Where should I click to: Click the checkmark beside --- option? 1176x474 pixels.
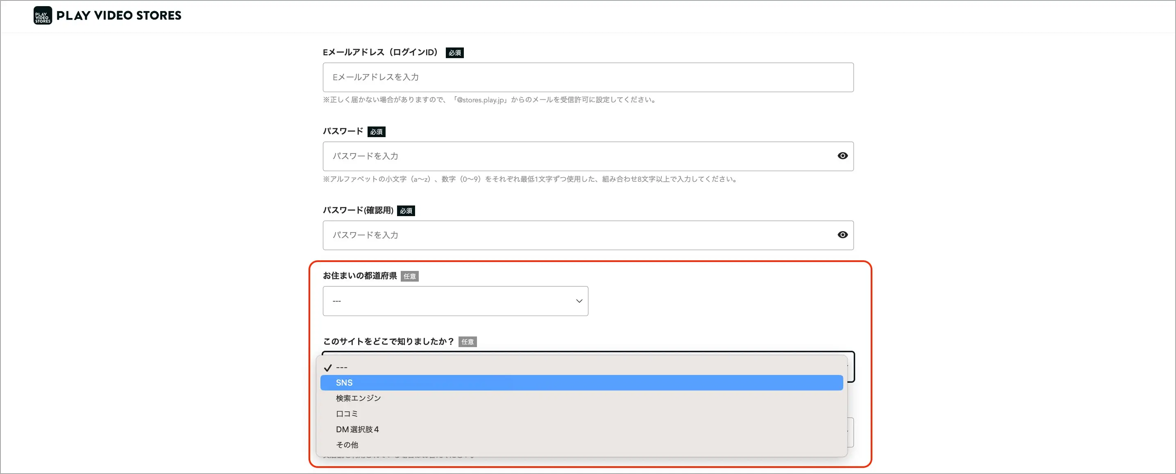click(328, 368)
